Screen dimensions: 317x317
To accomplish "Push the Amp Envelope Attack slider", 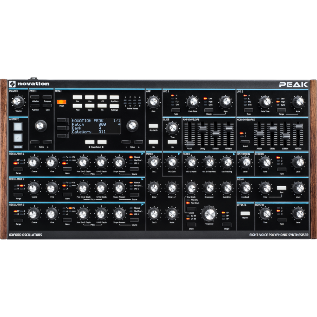I will [189, 144].
